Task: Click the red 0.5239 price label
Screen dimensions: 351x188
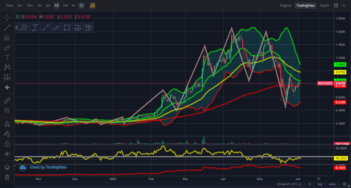Action: 340,102
